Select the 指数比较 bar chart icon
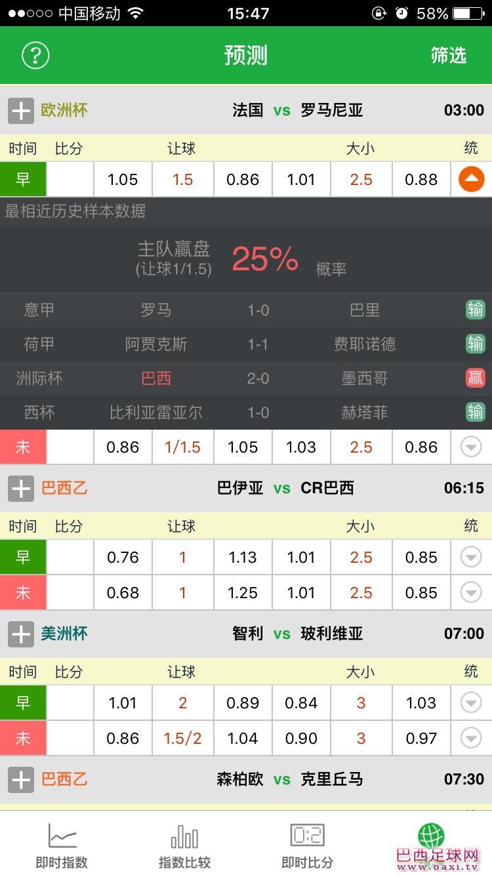This screenshot has height=875, width=492. tap(184, 838)
